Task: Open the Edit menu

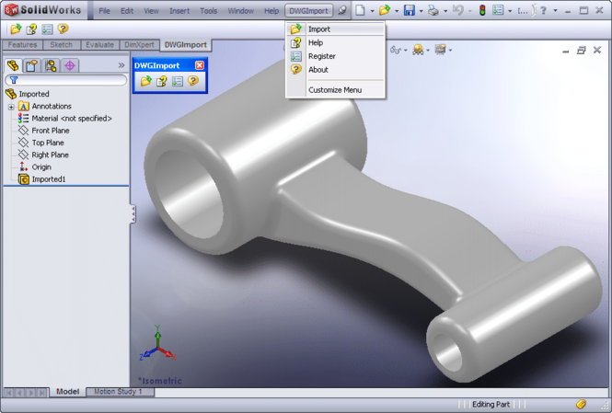Action: (x=127, y=11)
